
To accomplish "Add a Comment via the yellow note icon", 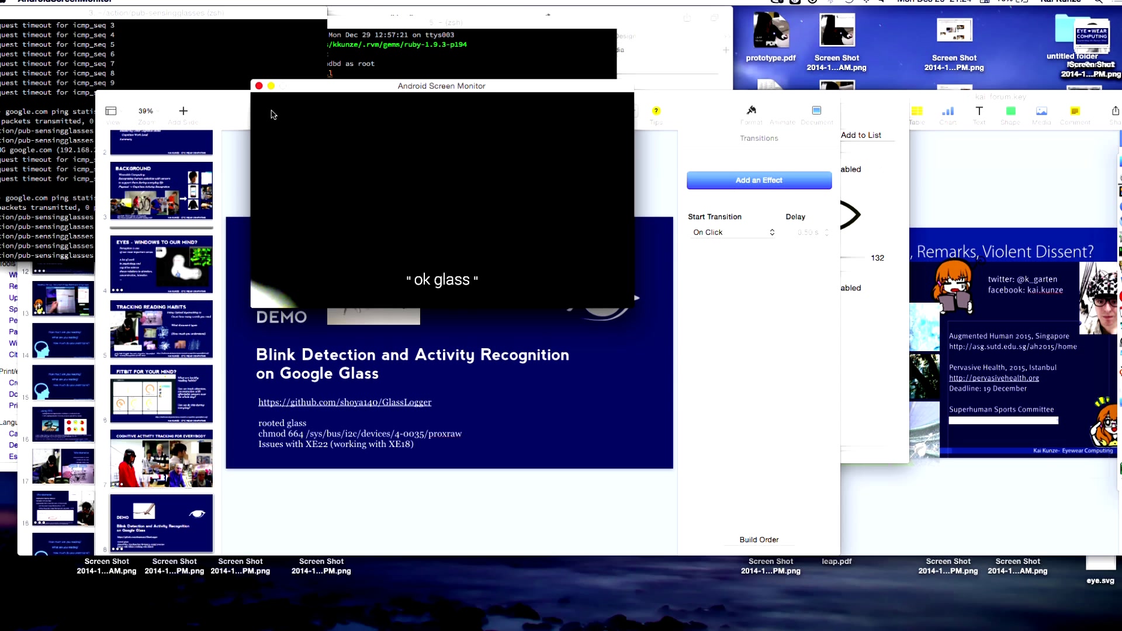I will 1075,111.
